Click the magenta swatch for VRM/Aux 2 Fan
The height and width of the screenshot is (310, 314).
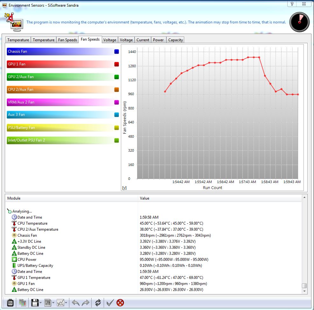116,102
